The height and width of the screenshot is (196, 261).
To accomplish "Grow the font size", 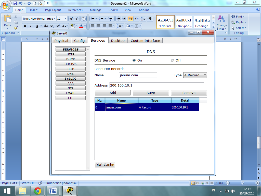I will pyautogui.click(x=71, y=19).
